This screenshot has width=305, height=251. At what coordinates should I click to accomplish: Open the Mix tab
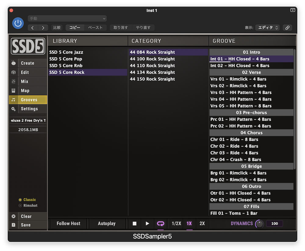coord(33,81)
